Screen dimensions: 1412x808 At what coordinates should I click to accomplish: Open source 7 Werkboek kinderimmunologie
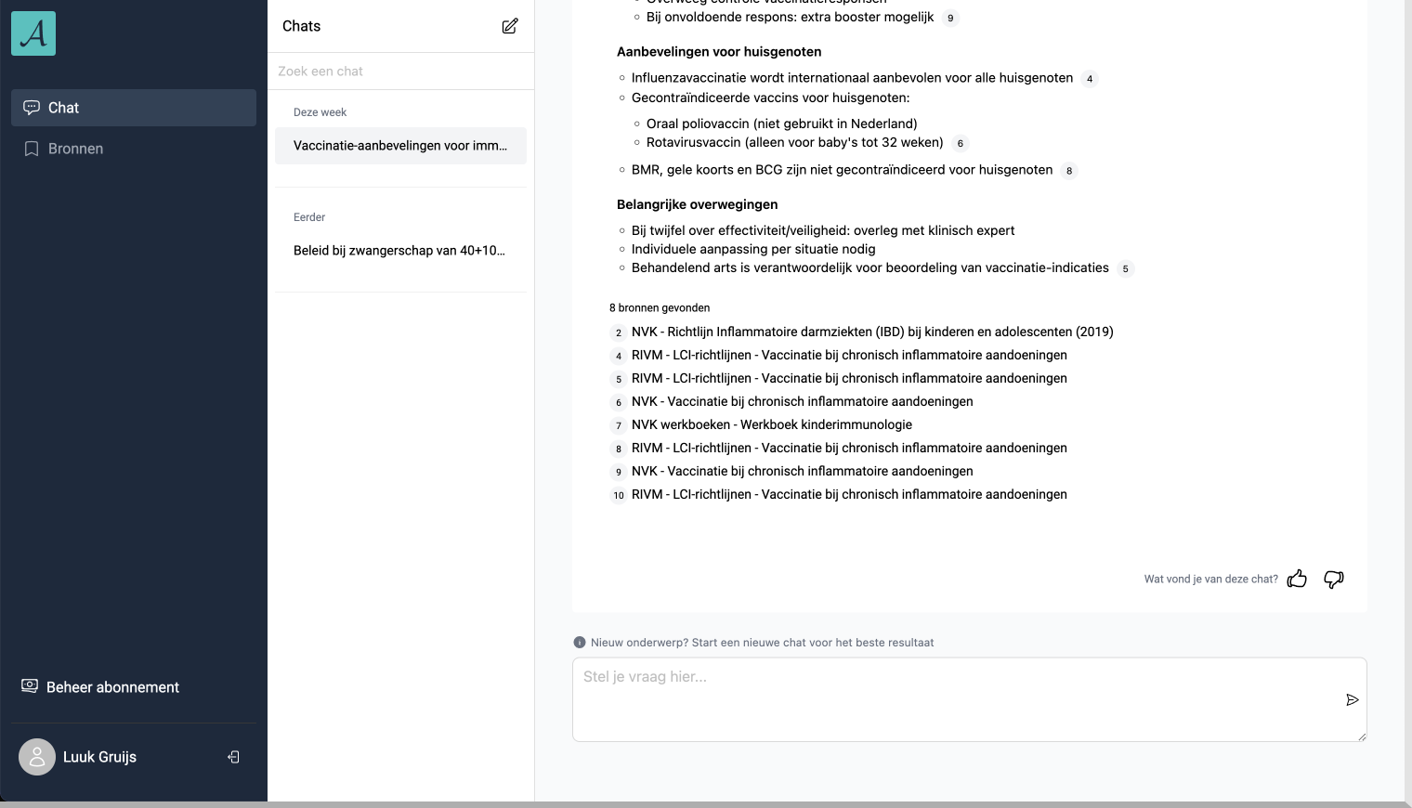coord(771,424)
